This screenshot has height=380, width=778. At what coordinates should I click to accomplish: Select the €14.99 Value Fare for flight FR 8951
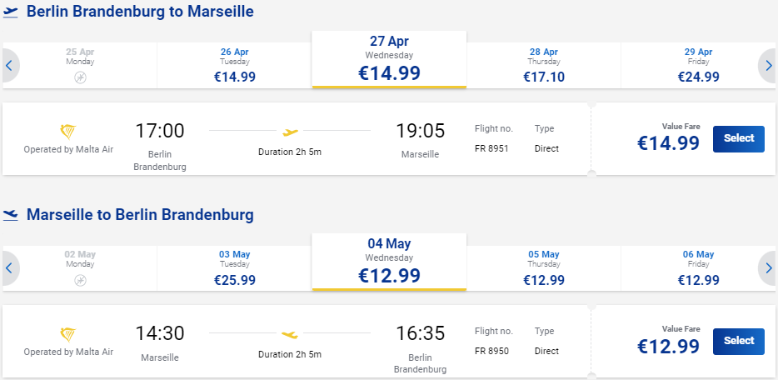click(738, 139)
